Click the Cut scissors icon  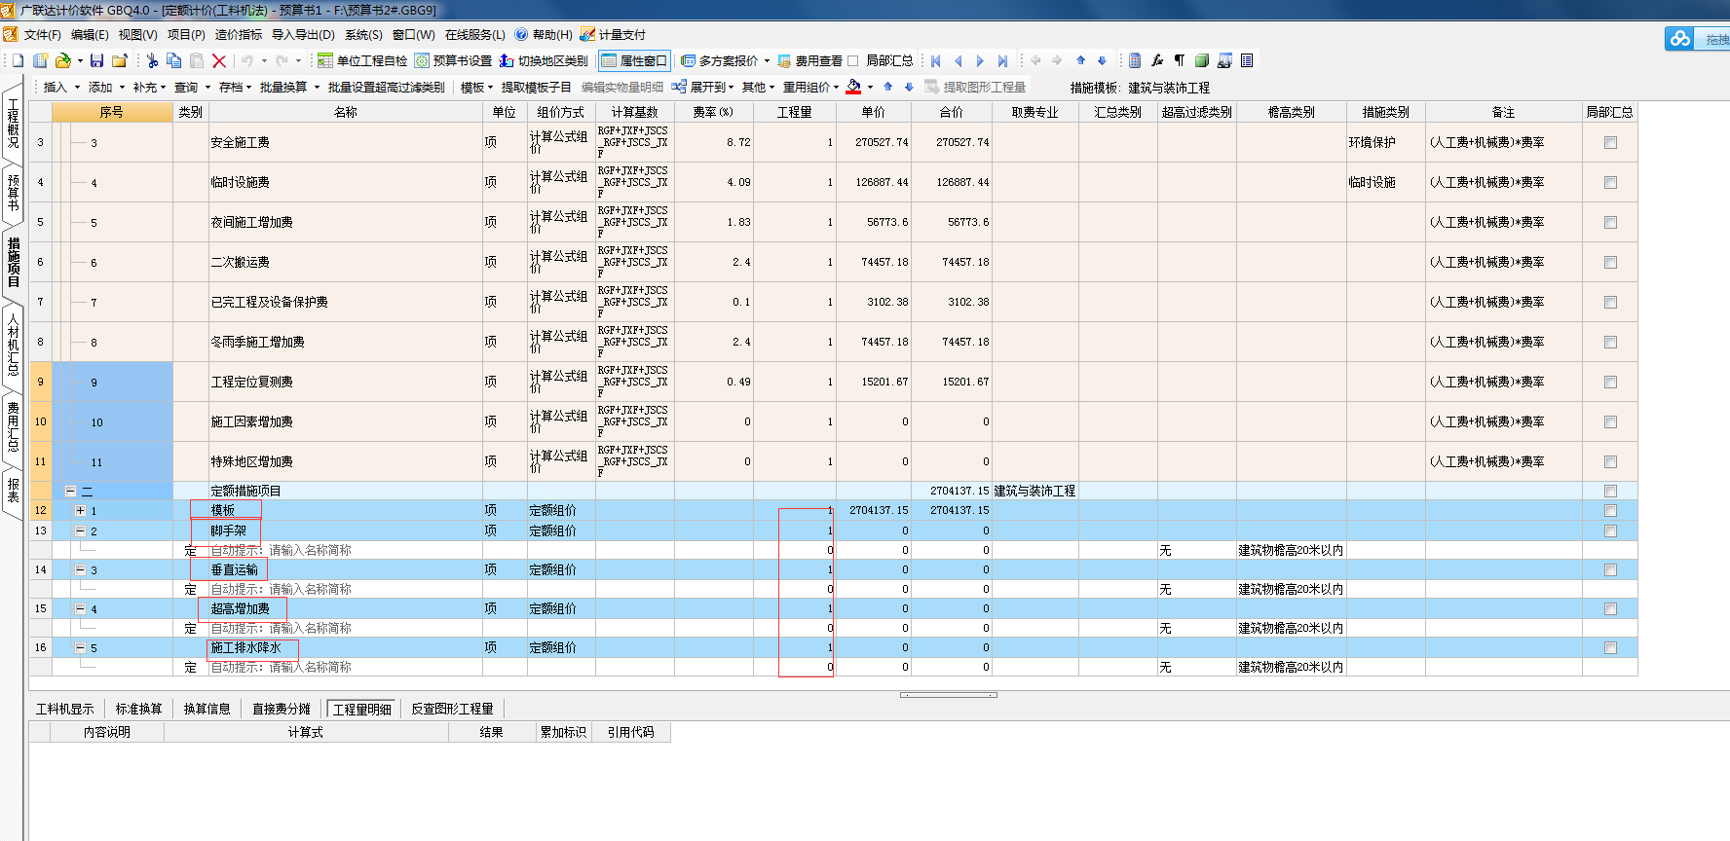[152, 60]
